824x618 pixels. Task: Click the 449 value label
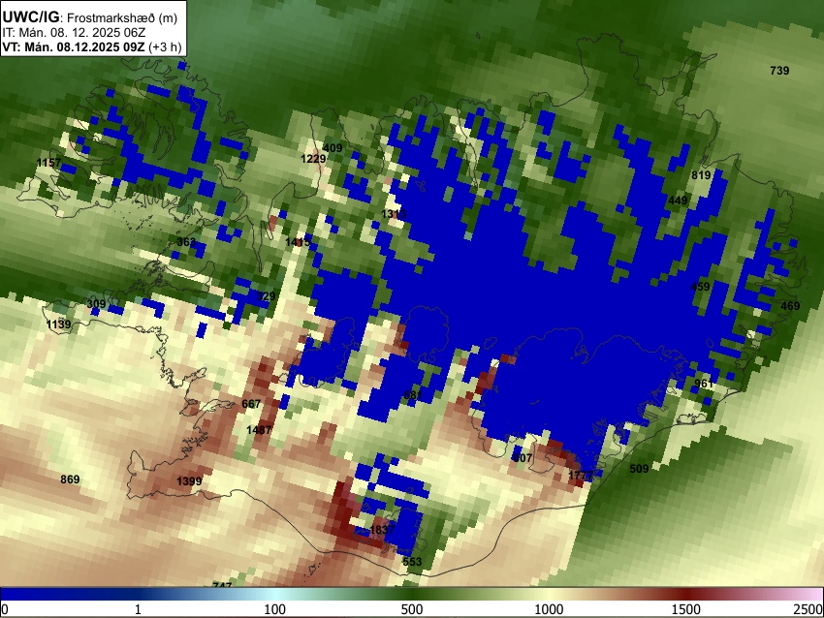[x=678, y=201]
